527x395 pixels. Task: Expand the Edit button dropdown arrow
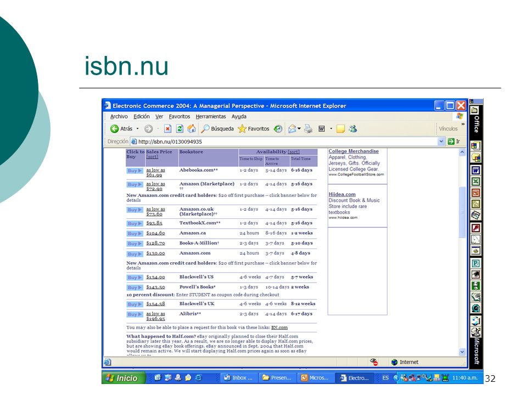(x=331, y=128)
